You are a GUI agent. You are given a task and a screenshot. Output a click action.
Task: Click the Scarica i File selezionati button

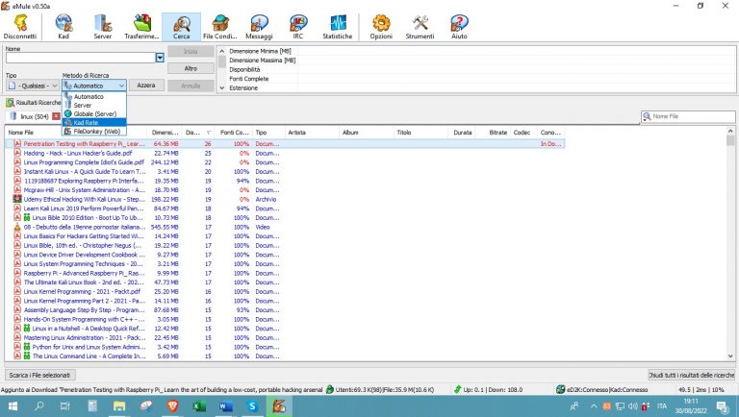pos(39,374)
